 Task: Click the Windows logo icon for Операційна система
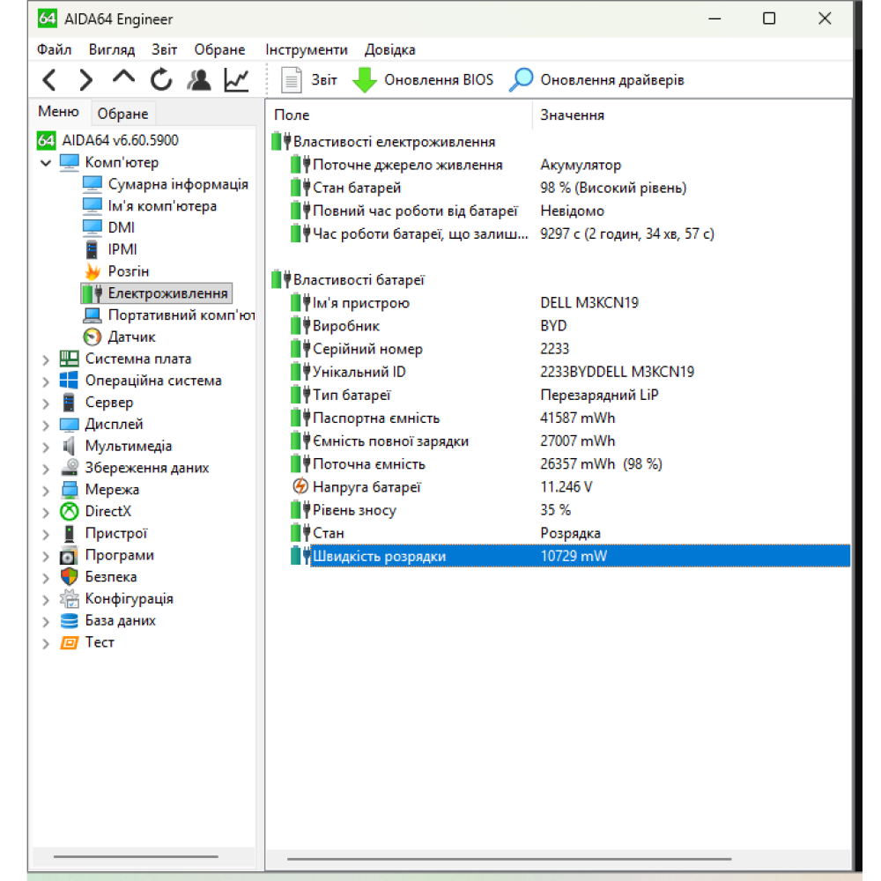coord(69,381)
